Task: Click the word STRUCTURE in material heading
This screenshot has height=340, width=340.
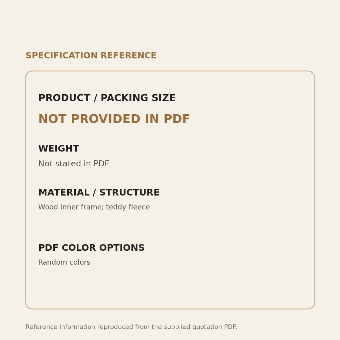Action: point(129,193)
